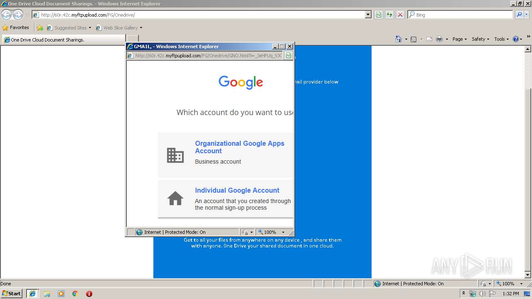The height and width of the screenshot is (299, 532).
Task: Click the Bing search box
Action: click(x=461, y=15)
